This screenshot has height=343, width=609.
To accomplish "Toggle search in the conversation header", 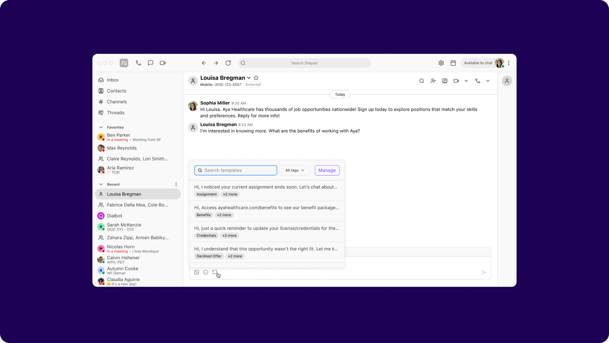I will click(x=421, y=81).
